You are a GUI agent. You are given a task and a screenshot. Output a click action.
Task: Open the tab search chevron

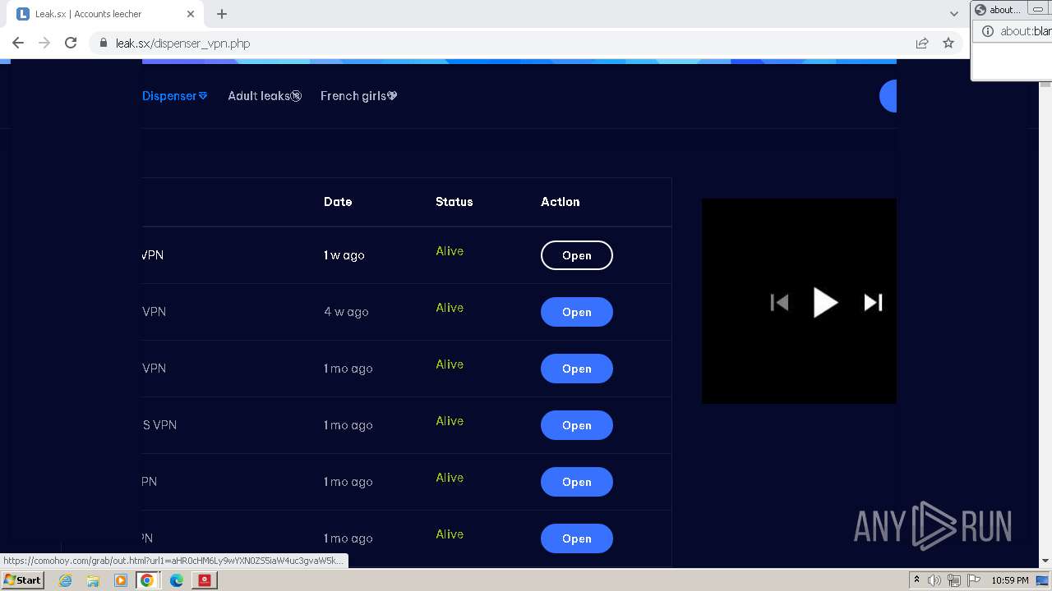pyautogui.click(x=953, y=14)
